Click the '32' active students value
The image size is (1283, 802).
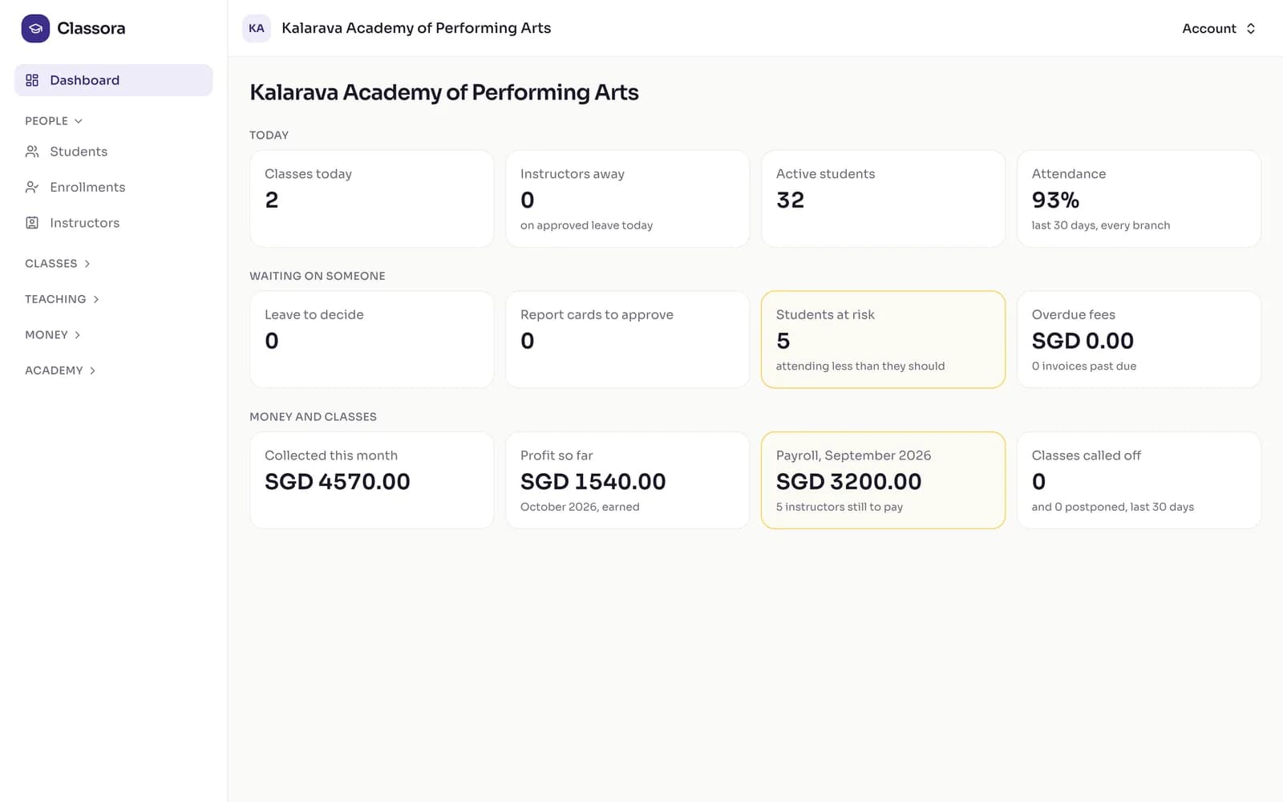[x=790, y=200]
